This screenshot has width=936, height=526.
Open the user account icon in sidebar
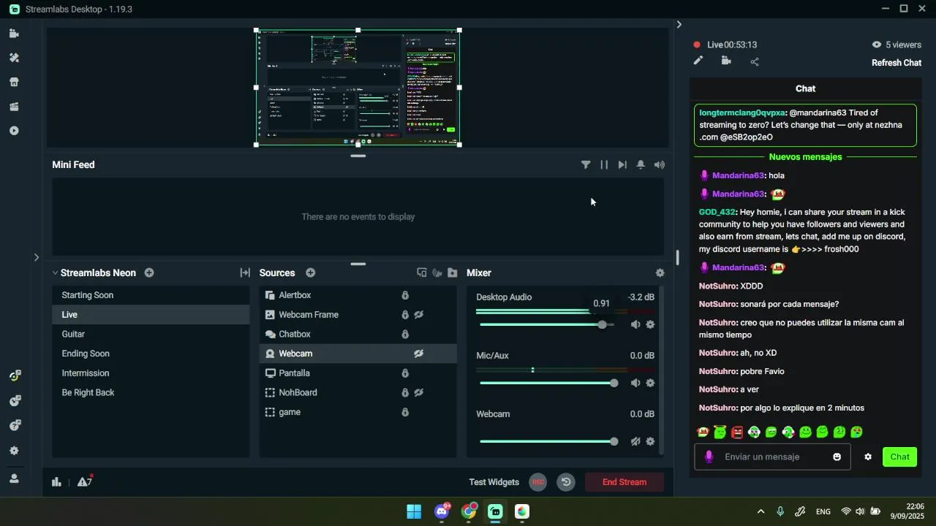click(x=14, y=479)
